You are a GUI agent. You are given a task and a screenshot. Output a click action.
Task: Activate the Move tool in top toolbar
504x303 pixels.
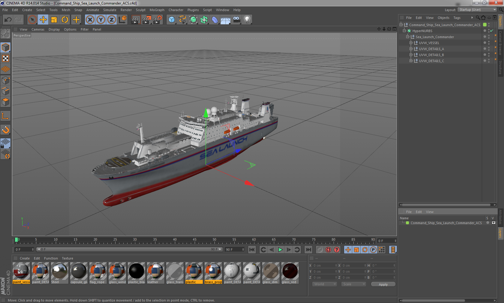(43, 20)
